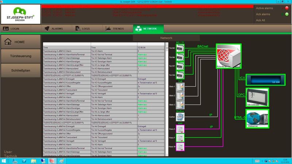Select the Tür M3 device icon
This screenshot has height=164, width=292.
click(181, 48)
